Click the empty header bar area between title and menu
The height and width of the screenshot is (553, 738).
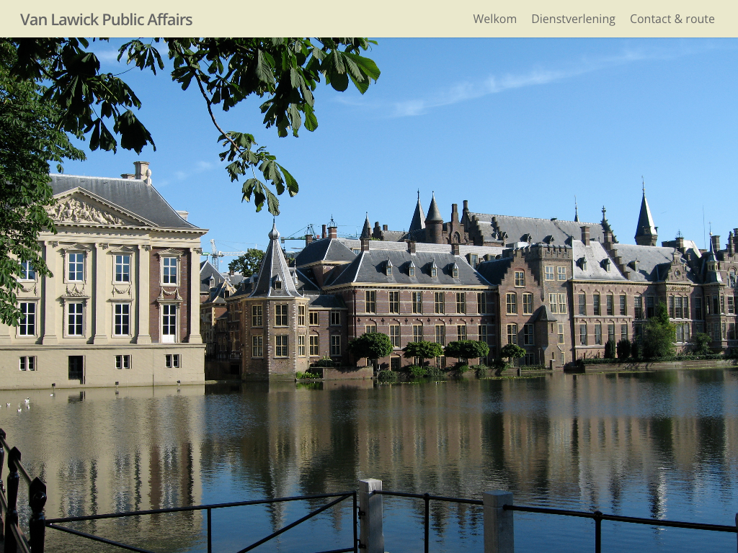coord(332,19)
